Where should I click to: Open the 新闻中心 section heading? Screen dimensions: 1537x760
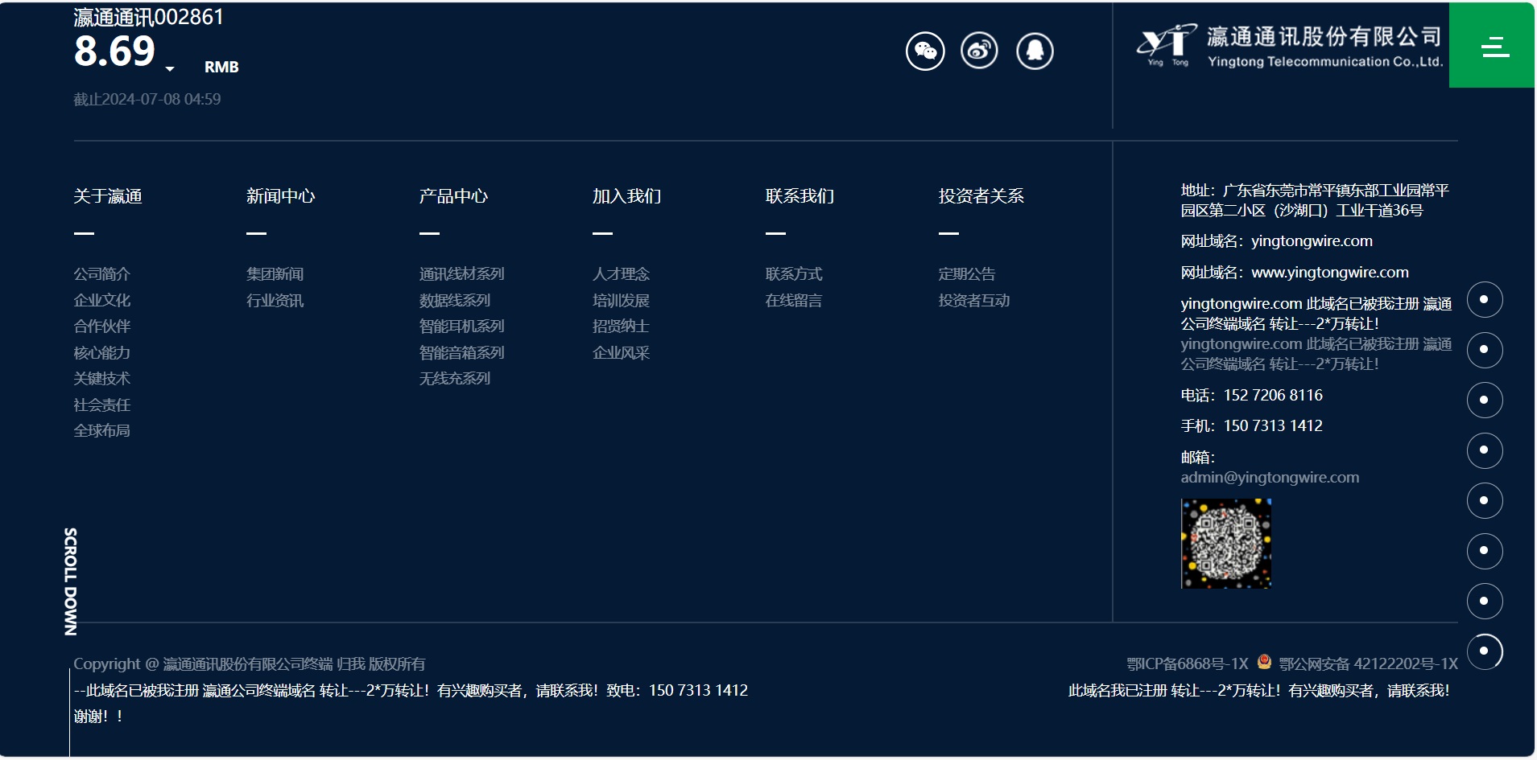coord(280,196)
